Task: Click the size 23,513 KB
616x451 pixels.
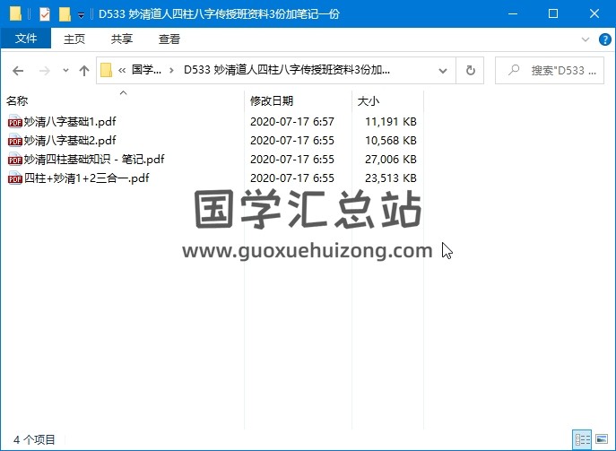Action: click(x=391, y=178)
